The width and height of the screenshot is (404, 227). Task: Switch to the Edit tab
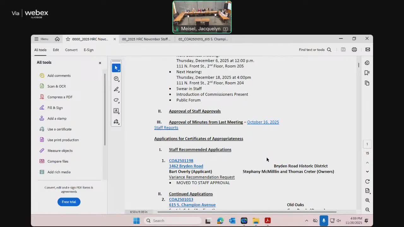point(56,49)
